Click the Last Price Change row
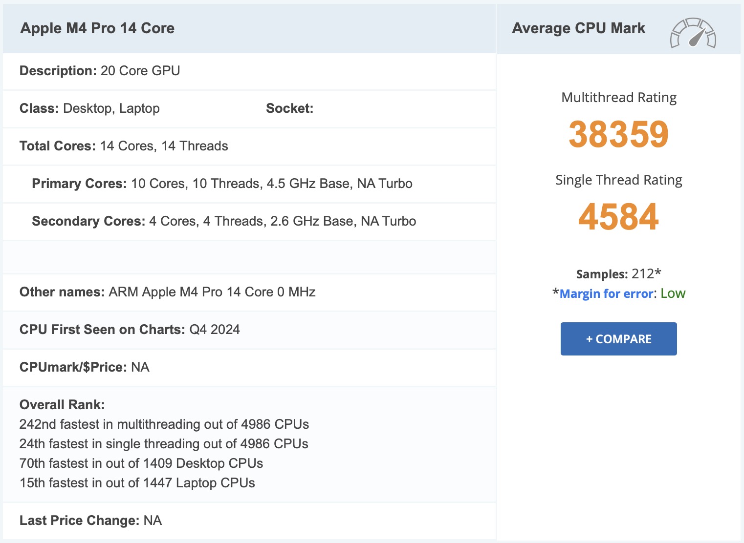744x543 pixels. (90, 521)
